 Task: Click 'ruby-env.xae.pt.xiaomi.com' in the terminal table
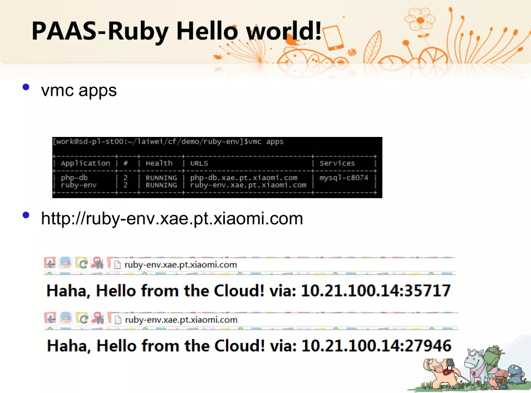(x=248, y=185)
